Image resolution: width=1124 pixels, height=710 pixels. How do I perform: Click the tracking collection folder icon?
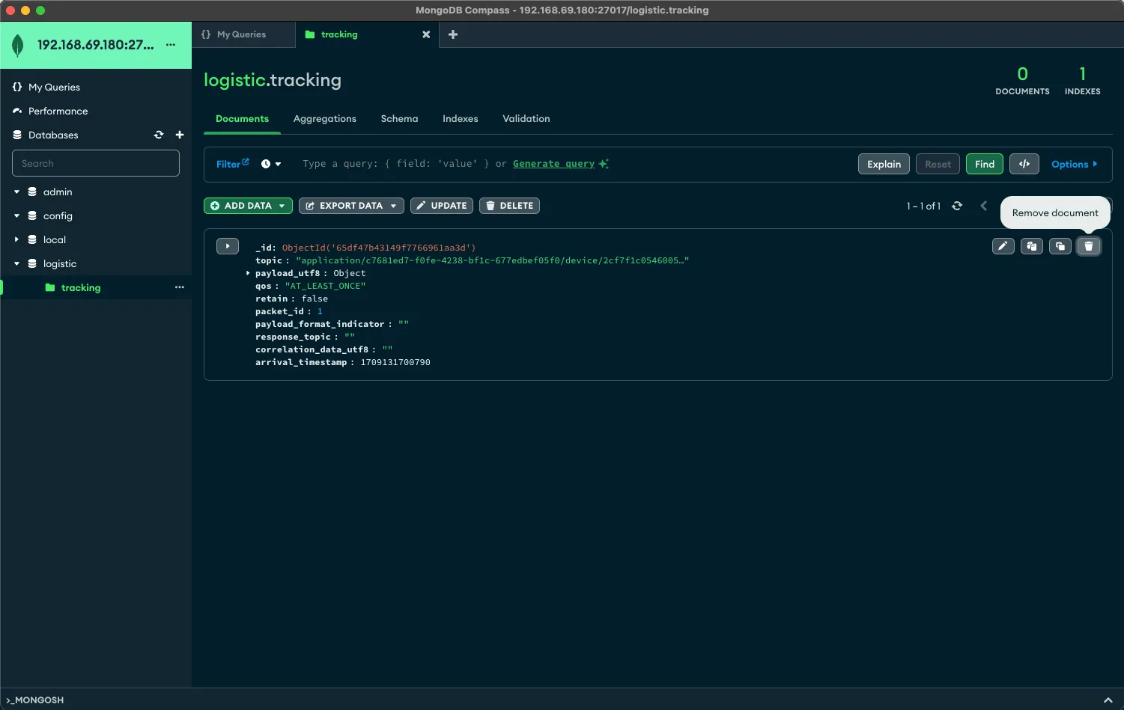click(50, 287)
